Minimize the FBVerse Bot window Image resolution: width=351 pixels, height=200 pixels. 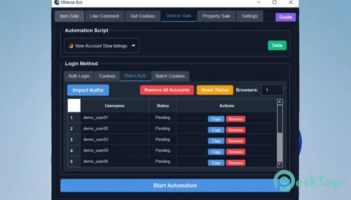point(259,2)
